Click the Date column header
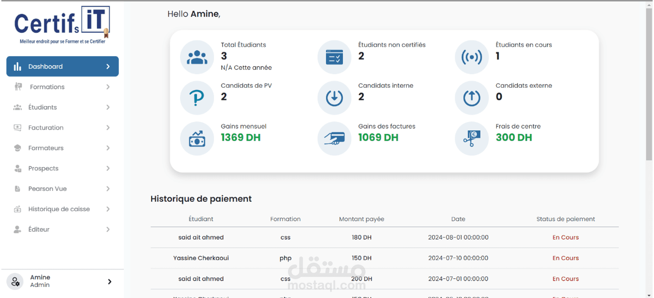The height and width of the screenshot is (298, 654). [x=458, y=219]
